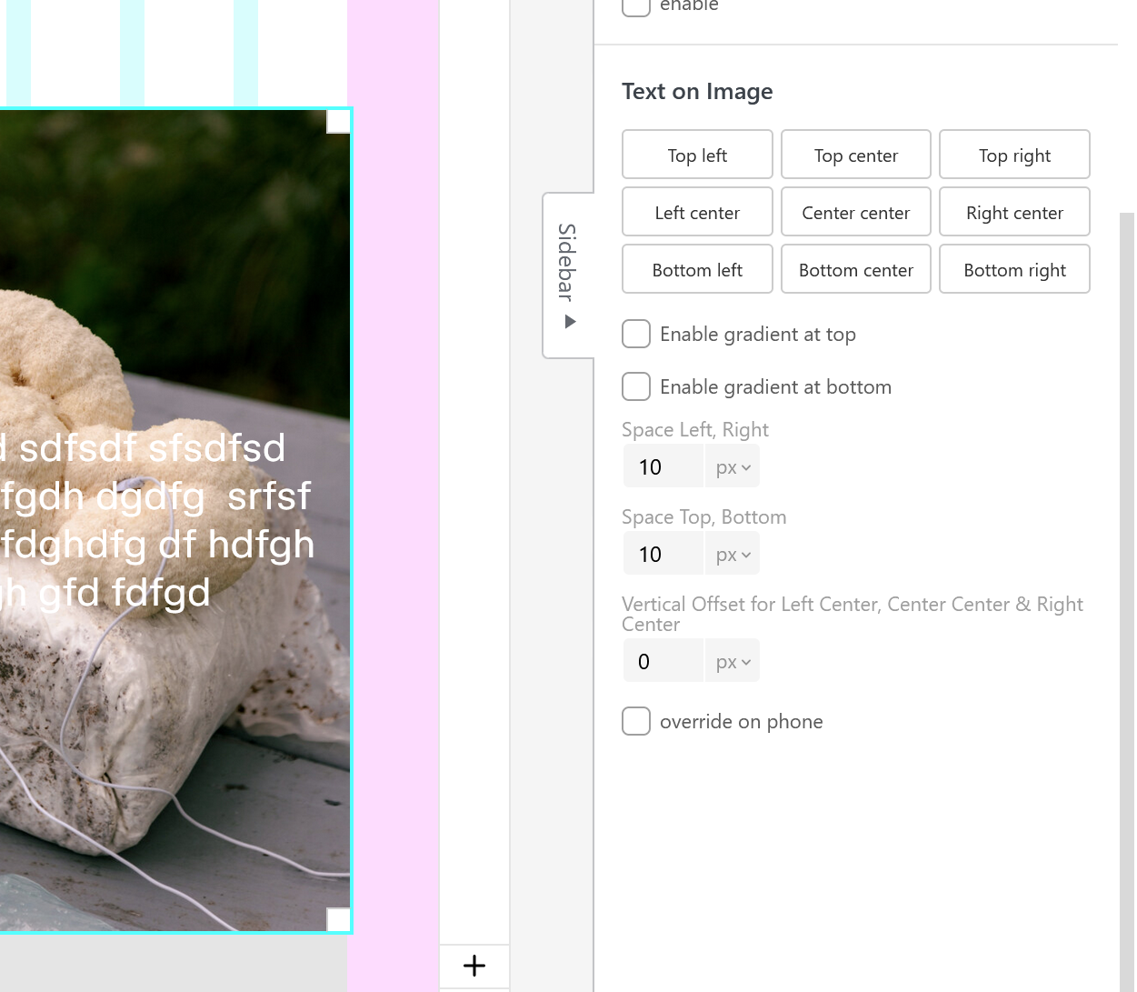Pick Right center text position

1014,213
